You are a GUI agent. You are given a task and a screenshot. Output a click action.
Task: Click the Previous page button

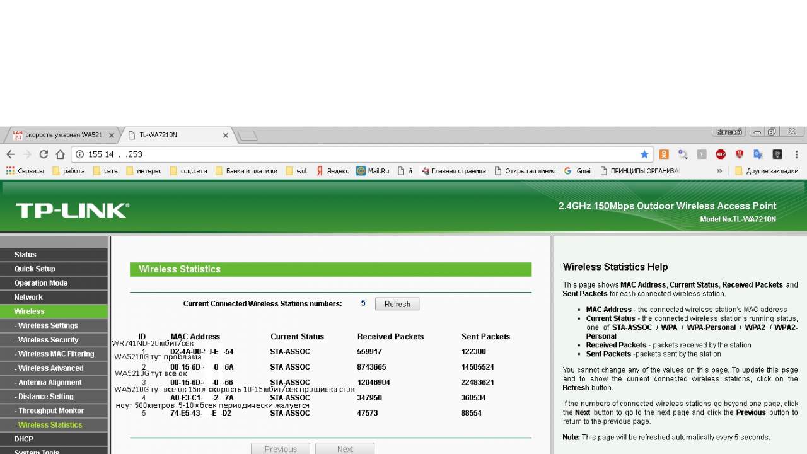281,449
